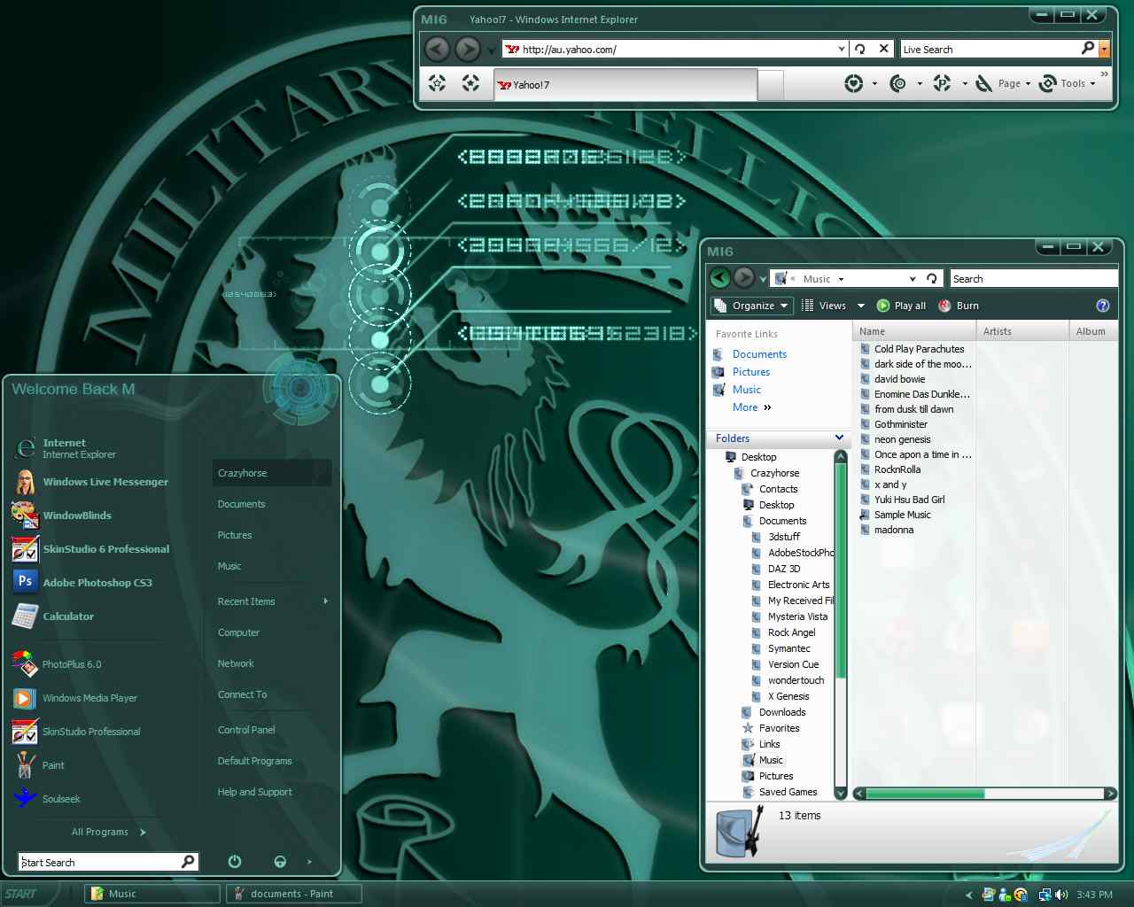
Task: Stop loading the page in Internet Explorer
Action: coord(883,49)
